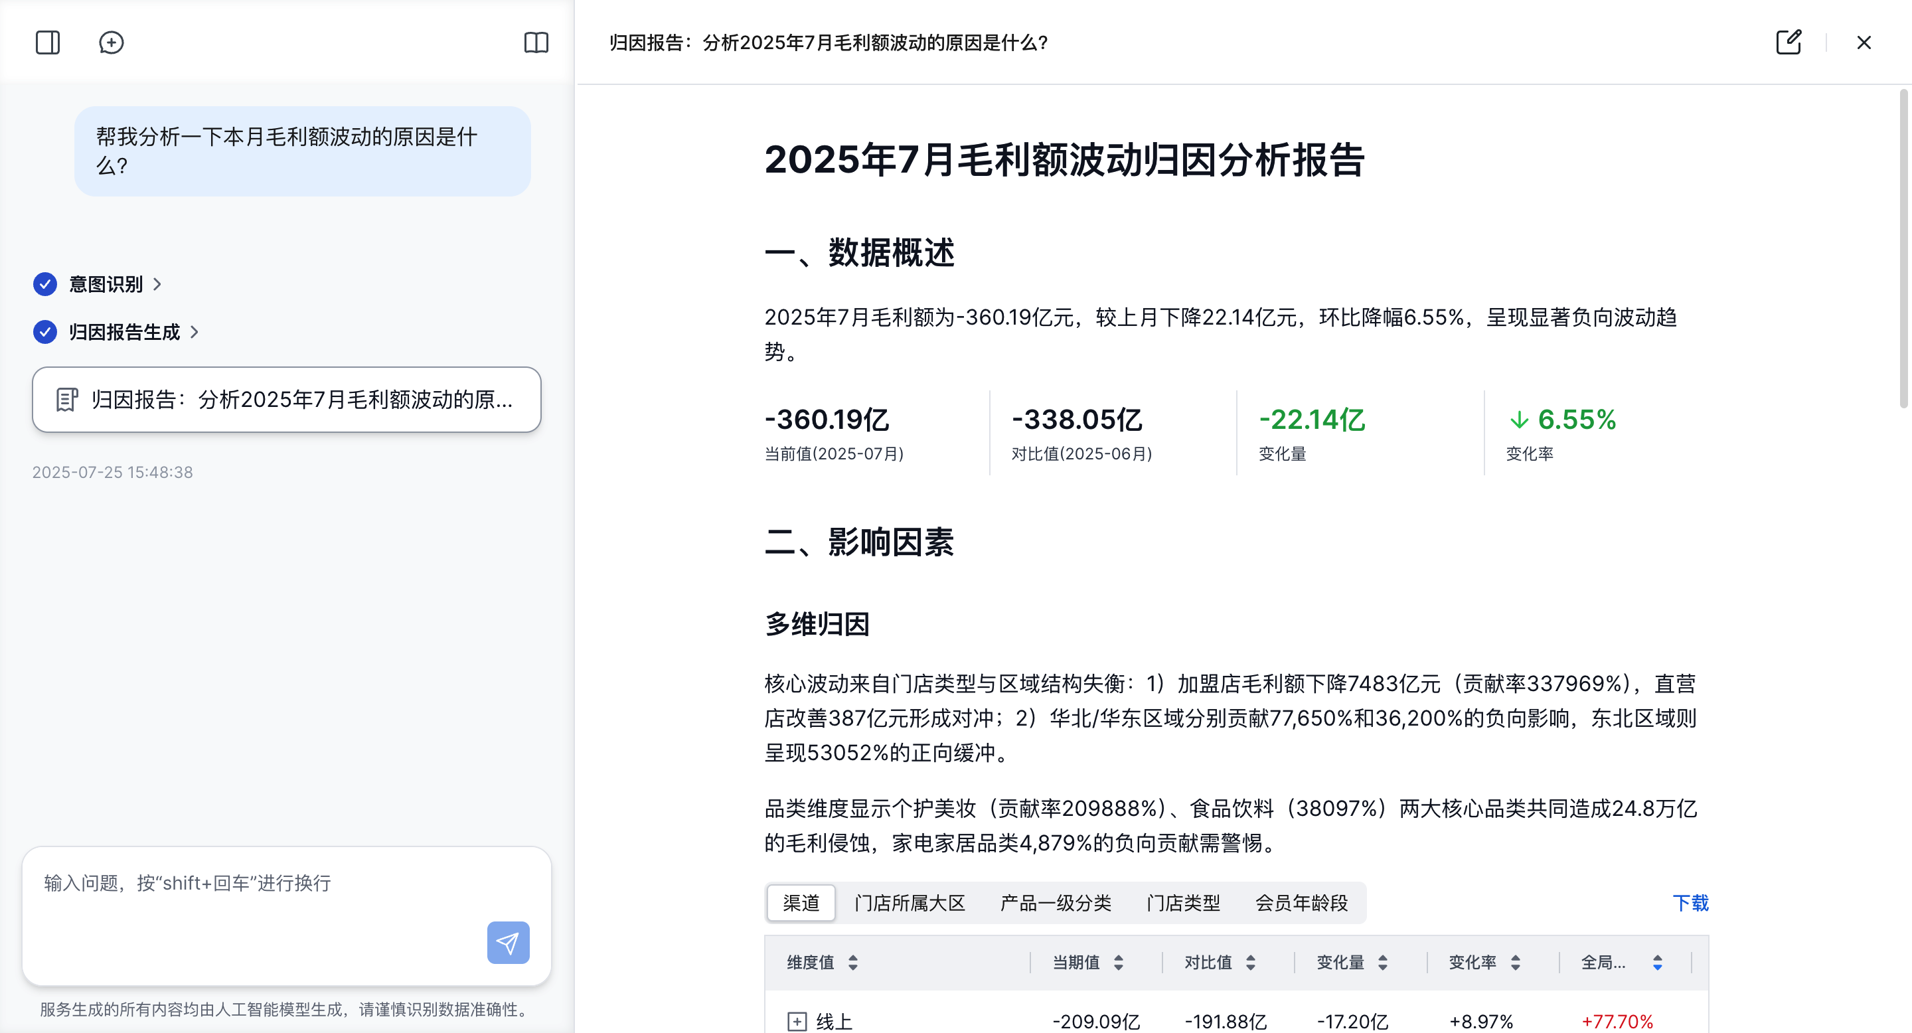Expand the 意图识别 step
The height and width of the screenshot is (1033, 1912).
pos(157,284)
